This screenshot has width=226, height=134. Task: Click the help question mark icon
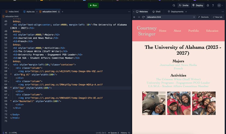click(x=213, y=5)
